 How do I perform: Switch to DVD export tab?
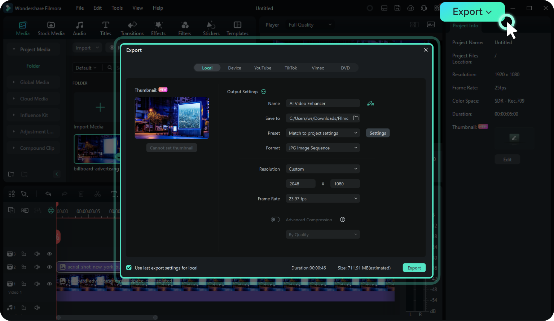345,68
